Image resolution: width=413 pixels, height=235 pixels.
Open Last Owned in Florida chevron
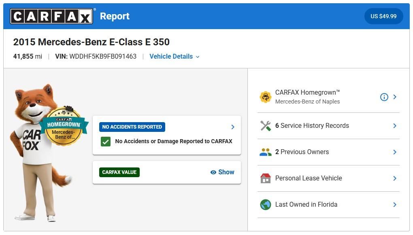tap(394, 205)
